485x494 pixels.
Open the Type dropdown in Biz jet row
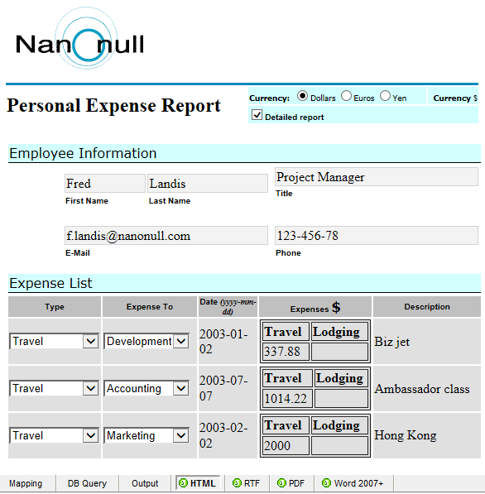click(54, 341)
